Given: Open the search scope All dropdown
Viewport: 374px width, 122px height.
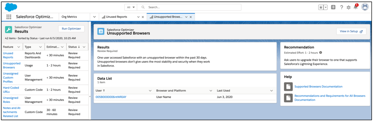Looking at the screenshot, I should 131,7.
